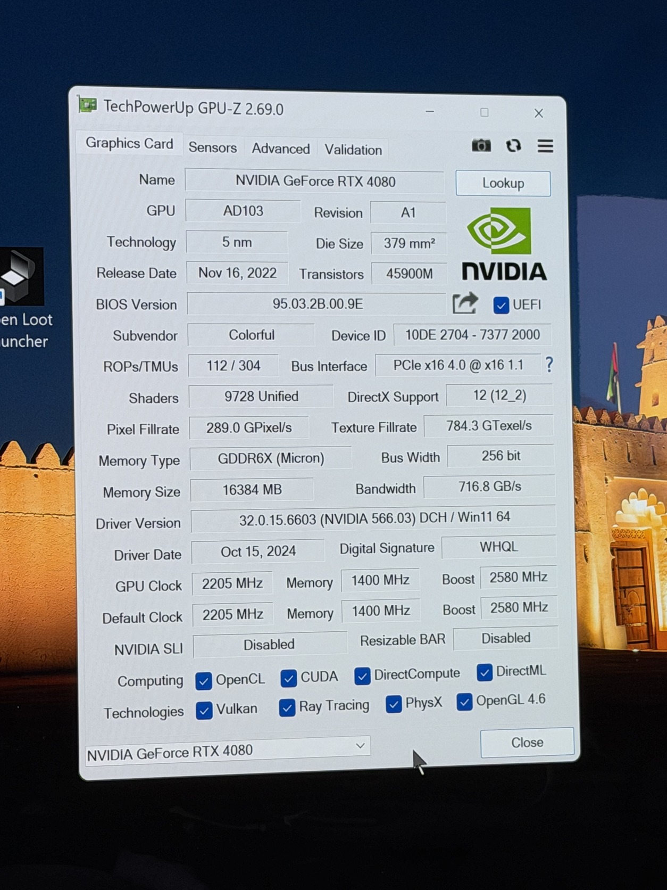The image size is (667, 890).
Task: Toggle the UEFI checkbox
Action: [x=501, y=305]
